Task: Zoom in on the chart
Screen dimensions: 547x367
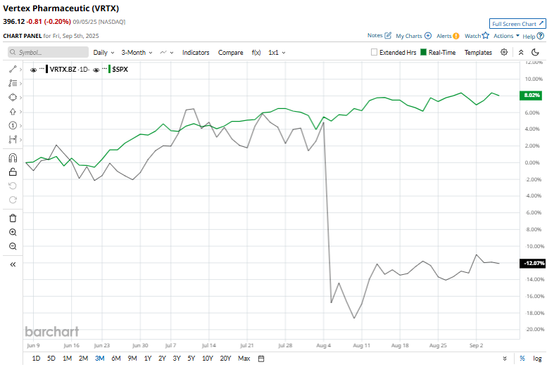Action: click(13, 232)
